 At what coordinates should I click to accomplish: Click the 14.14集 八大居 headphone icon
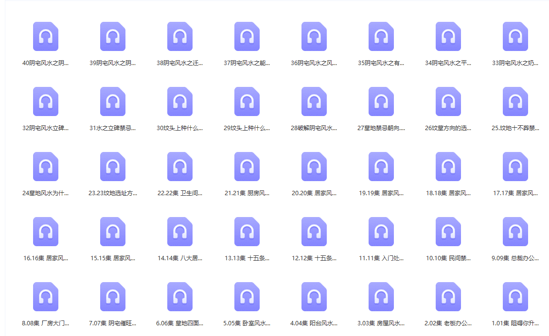click(180, 232)
